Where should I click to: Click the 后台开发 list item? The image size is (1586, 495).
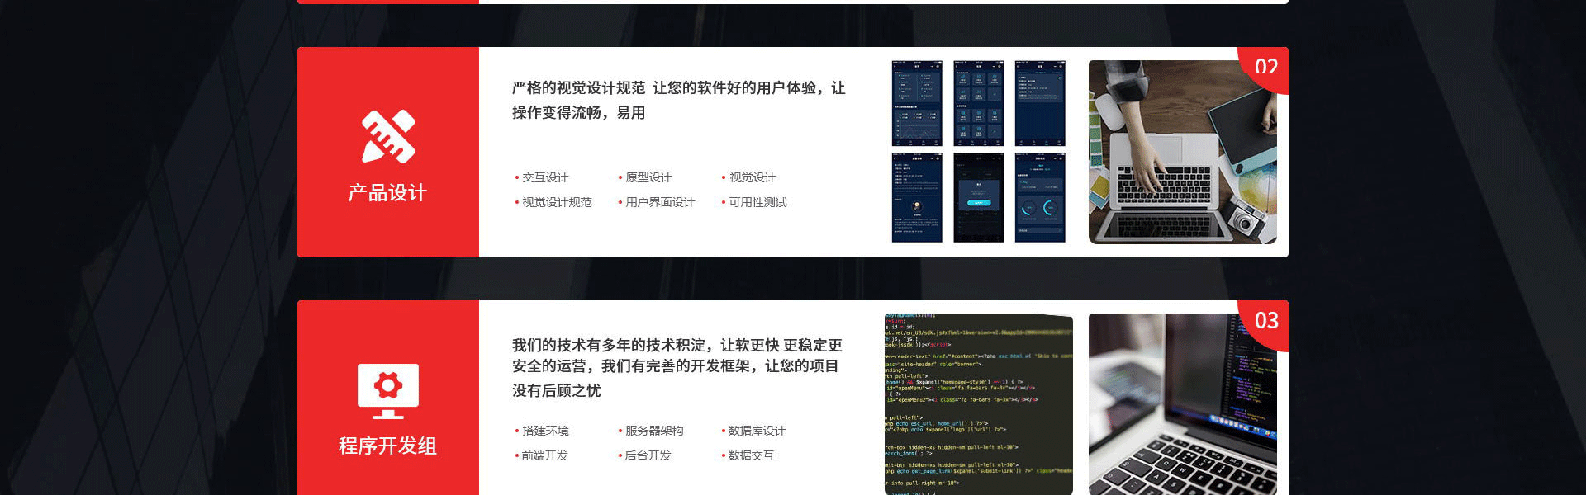(x=648, y=455)
